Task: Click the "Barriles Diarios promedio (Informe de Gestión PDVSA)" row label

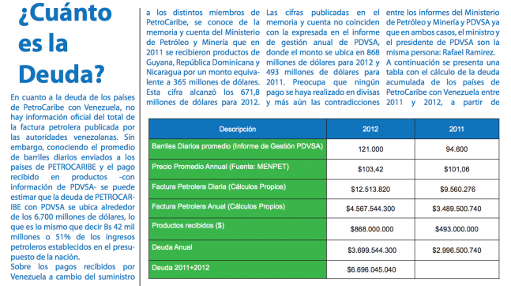Action: (237, 146)
